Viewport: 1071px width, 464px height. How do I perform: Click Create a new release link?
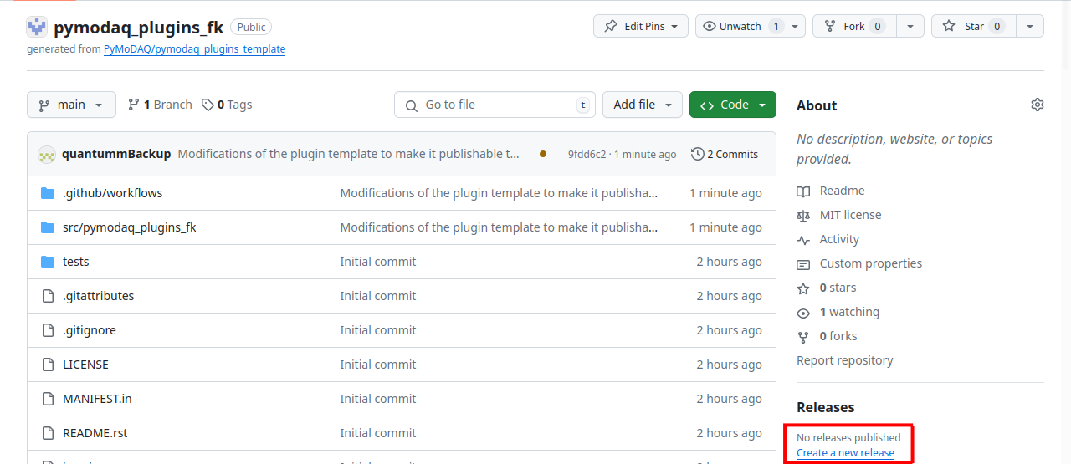(845, 453)
